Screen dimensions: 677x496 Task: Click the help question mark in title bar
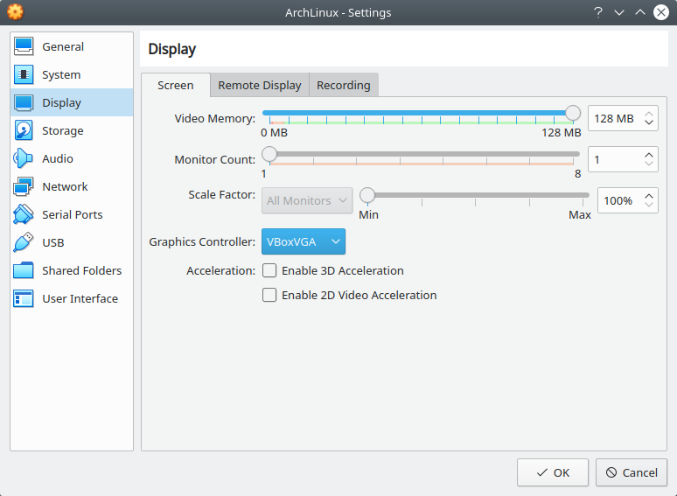tap(598, 12)
